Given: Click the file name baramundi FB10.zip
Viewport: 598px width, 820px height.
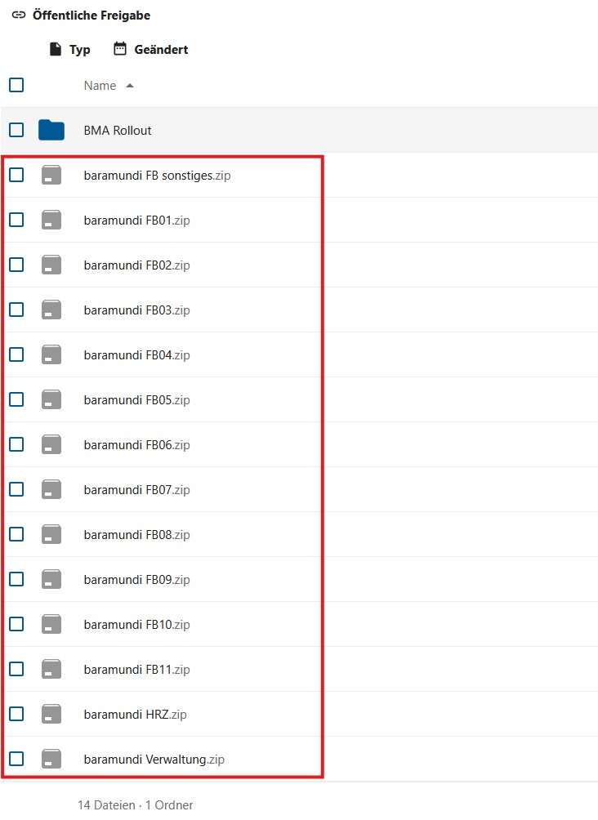Looking at the screenshot, I should pos(136,625).
